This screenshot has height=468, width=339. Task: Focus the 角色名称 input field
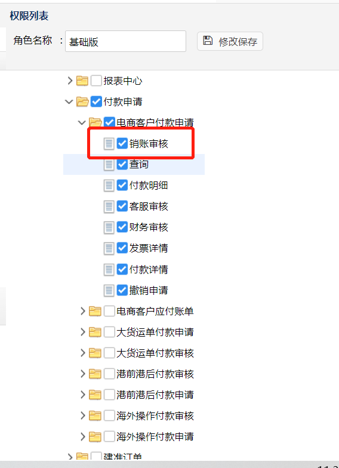125,41
